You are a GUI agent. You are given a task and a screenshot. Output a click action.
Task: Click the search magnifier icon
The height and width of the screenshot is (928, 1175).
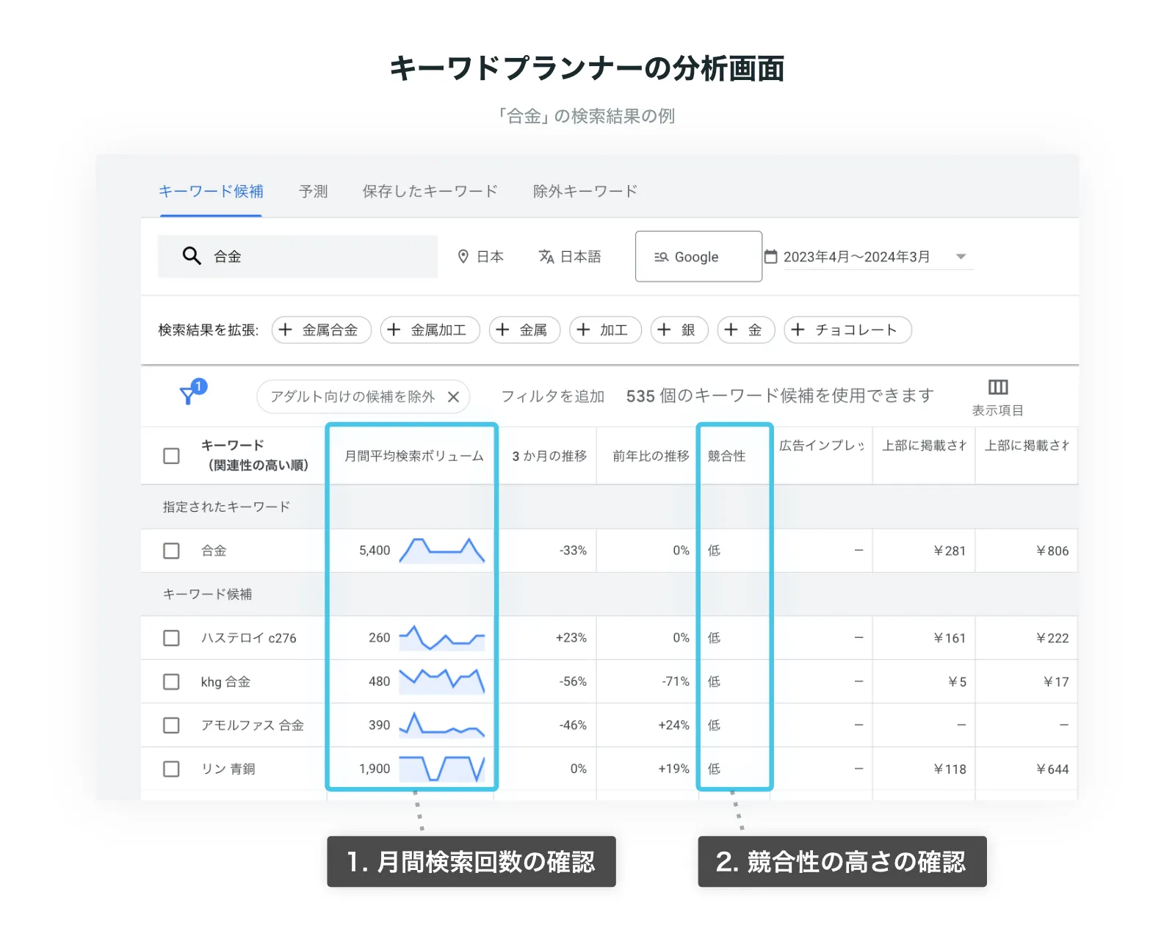click(x=192, y=255)
